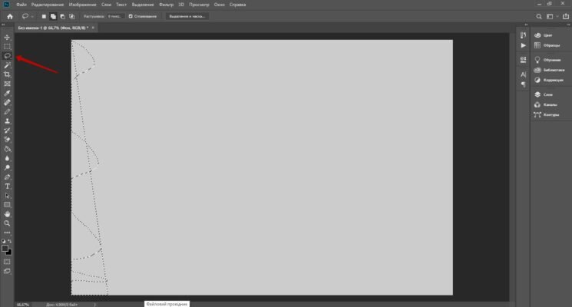This screenshot has height=307, width=572.
Task: Toggle the Сглаживание anti-alias checkbox
Action: click(131, 16)
